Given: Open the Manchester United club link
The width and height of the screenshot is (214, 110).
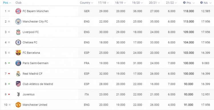Looking at the screenshot, I should pyautogui.click(x=35, y=105).
